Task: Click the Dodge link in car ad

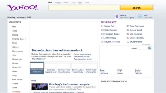Action: pos(138,70)
